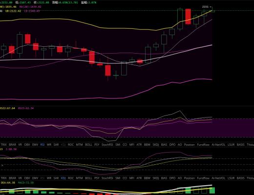Select MFI in the RSI-highlighted indicator row
The height and width of the screenshot is (195, 254).
click(132, 145)
